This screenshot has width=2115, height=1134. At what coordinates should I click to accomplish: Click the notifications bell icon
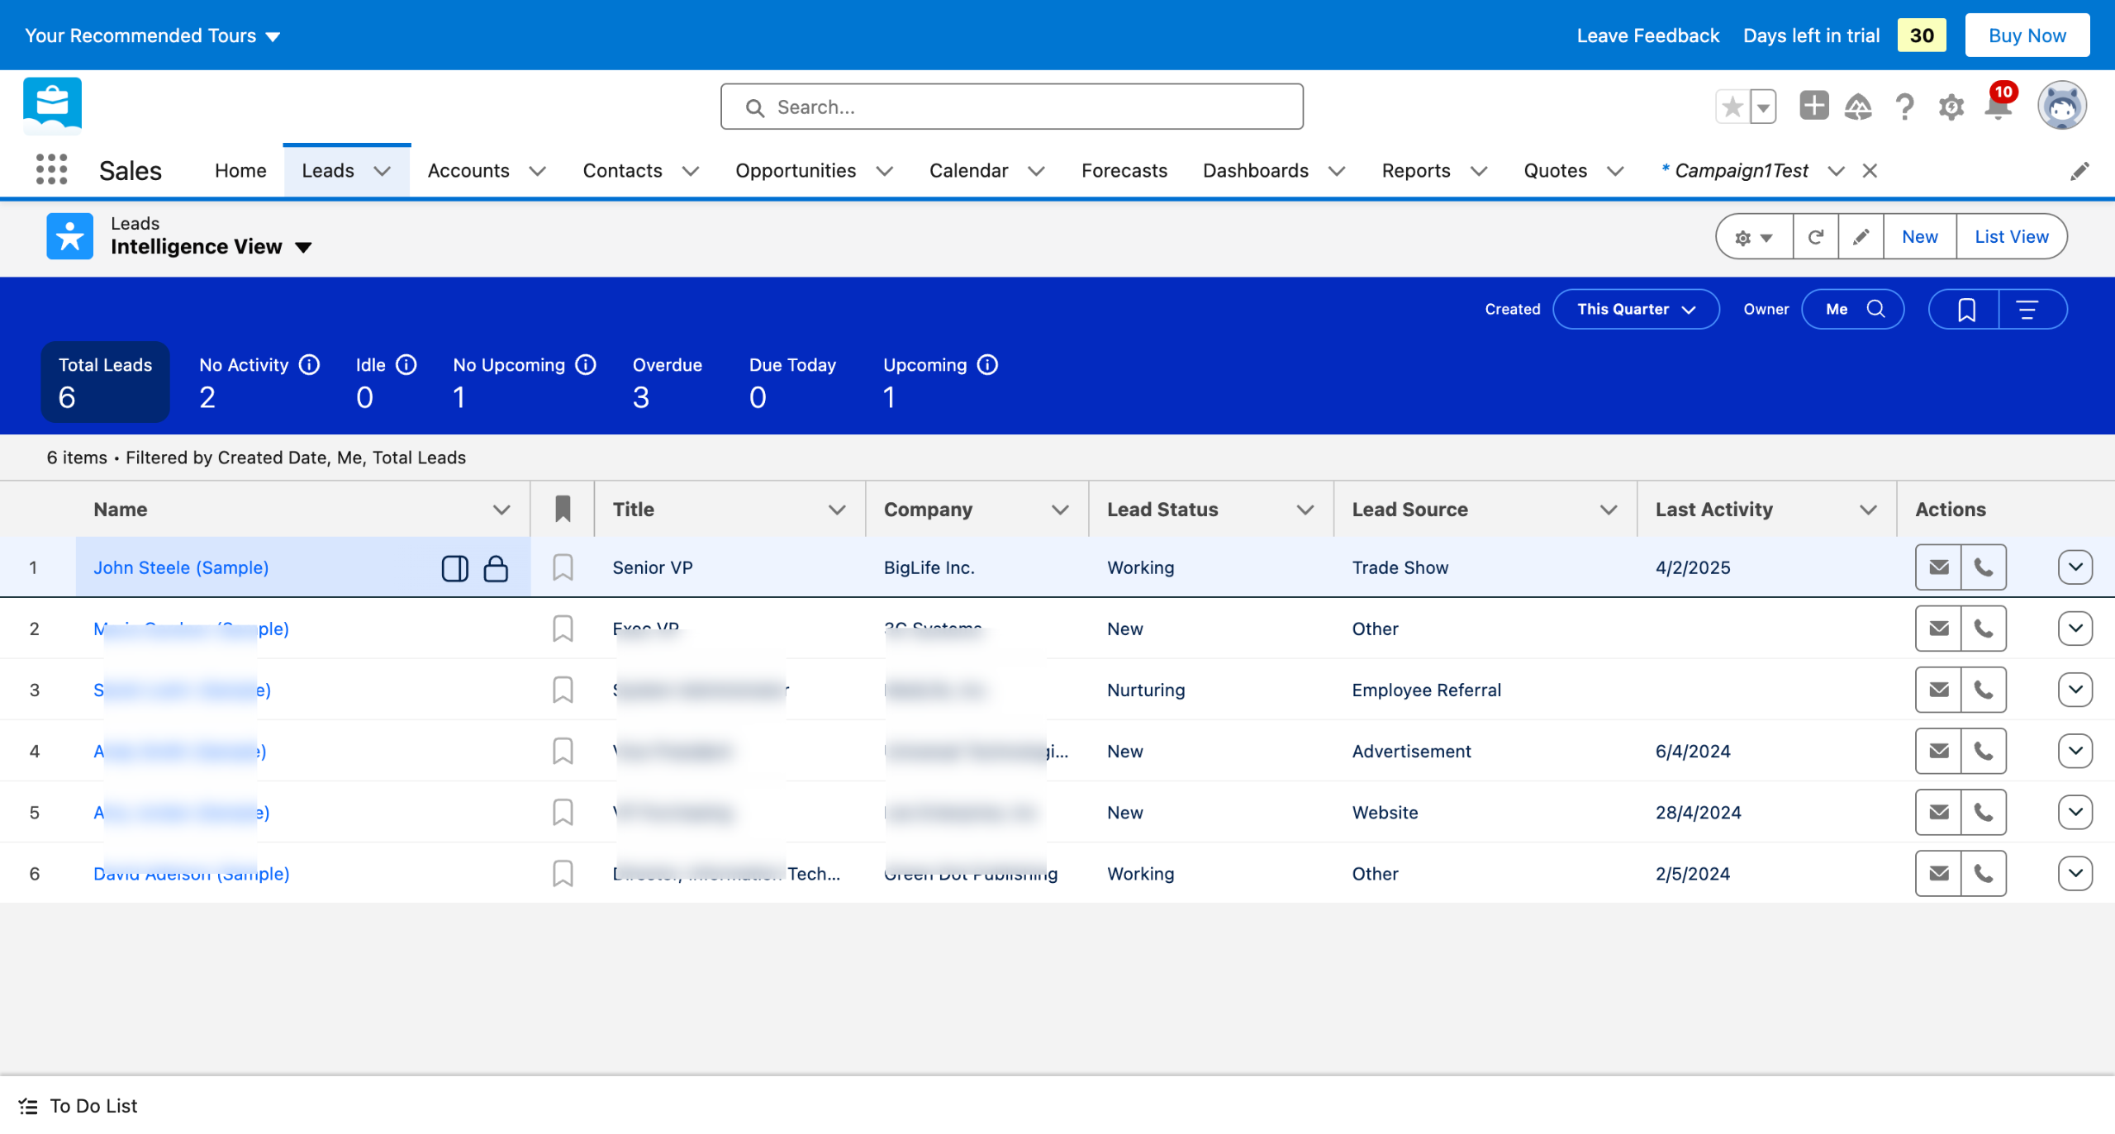pyautogui.click(x=1998, y=107)
